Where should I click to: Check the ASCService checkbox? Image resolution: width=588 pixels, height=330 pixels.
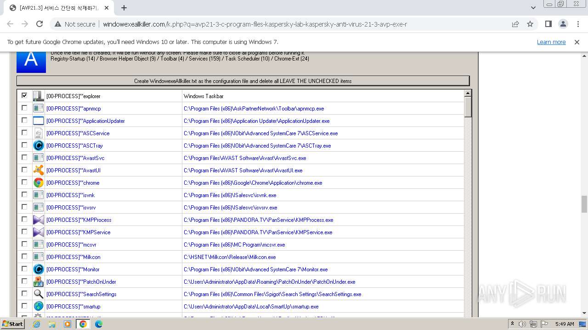point(24,132)
